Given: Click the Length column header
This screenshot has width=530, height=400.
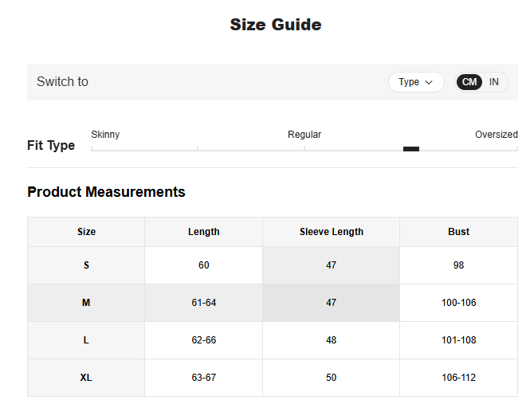Looking at the screenshot, I should point(203,232).
